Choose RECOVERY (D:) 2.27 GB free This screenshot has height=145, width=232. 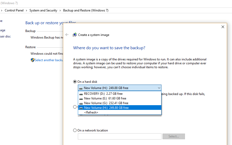(x=103, y=94)
